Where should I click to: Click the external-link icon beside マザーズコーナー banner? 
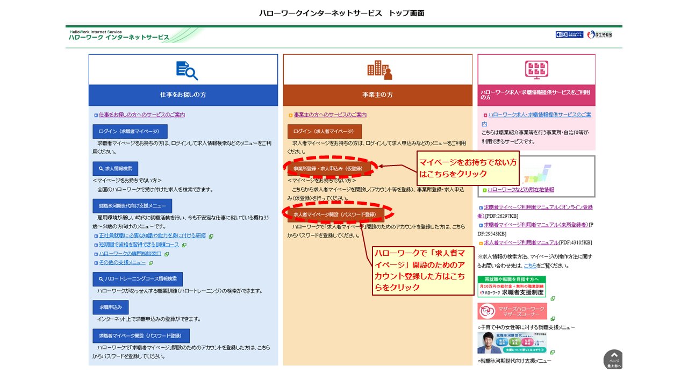tap(553, 319)
